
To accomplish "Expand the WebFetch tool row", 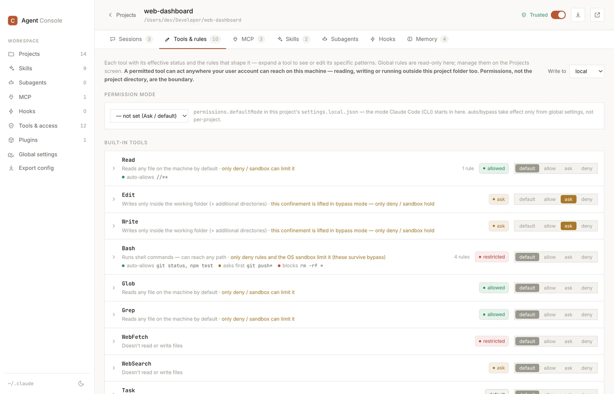I will pyautogui.click(x=114, y=341).
